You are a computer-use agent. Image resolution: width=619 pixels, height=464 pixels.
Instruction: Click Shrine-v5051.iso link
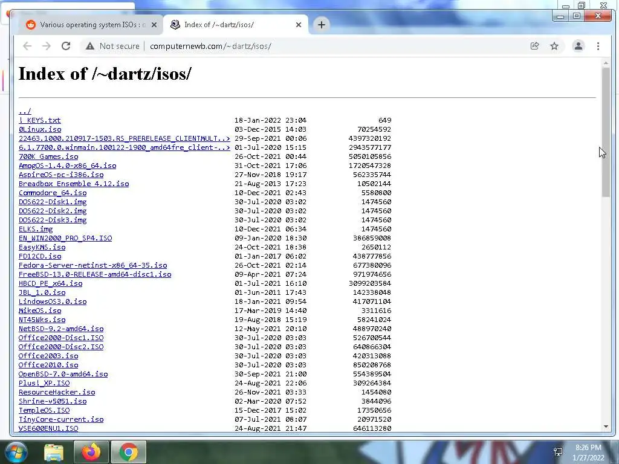[x=53, y=402]
